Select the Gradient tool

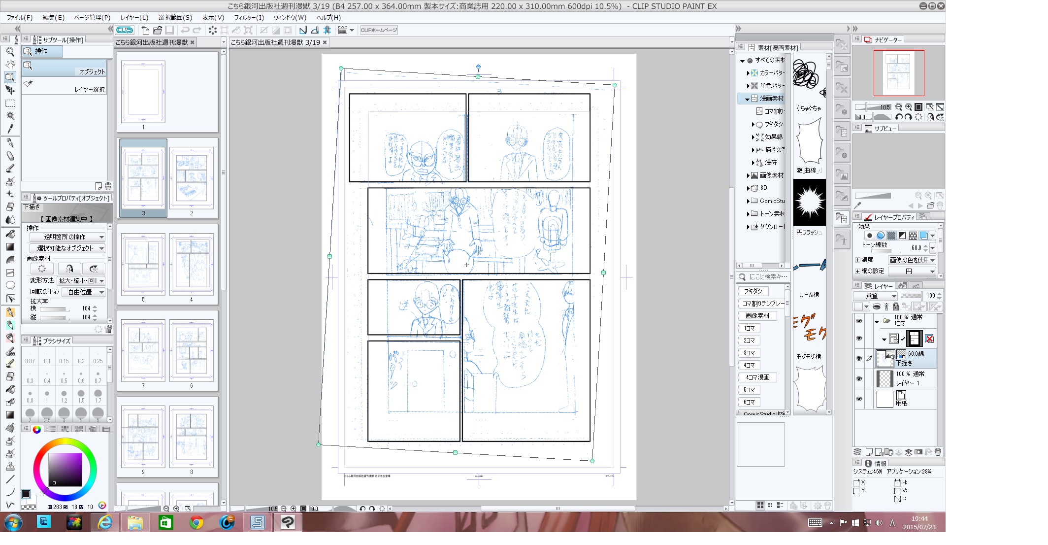(10, 247)
